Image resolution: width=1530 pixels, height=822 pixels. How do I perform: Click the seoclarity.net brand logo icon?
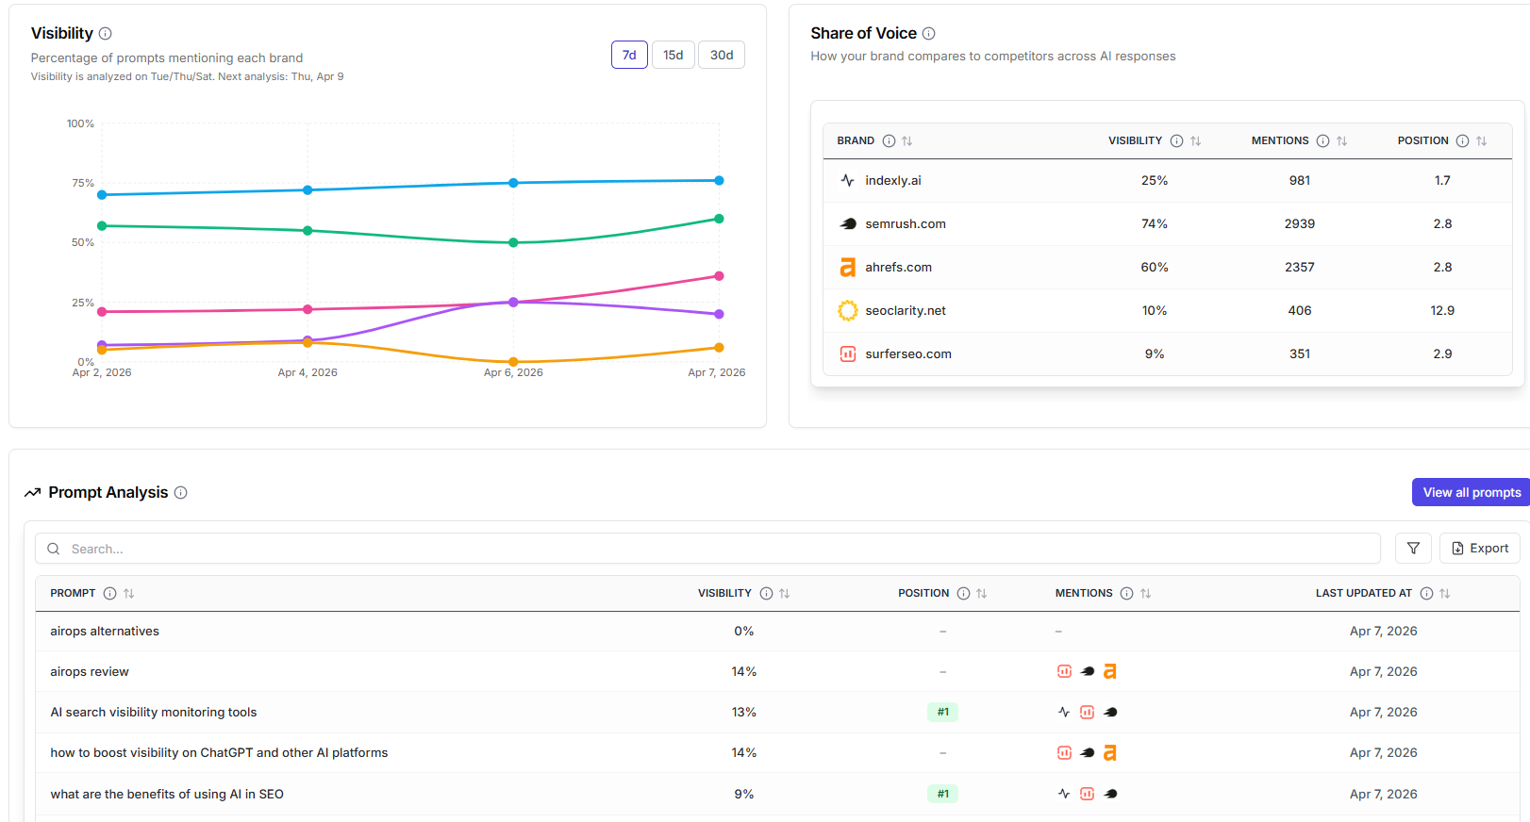pyautogui.click(x=847, y=311)
